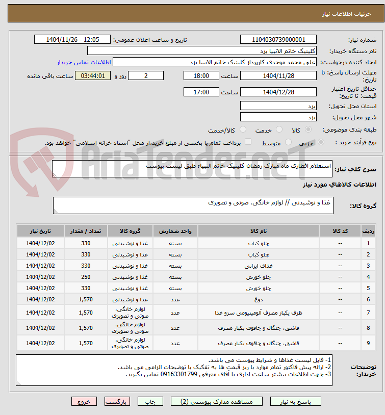Click the واحد شمارش column header

point(175,231)
